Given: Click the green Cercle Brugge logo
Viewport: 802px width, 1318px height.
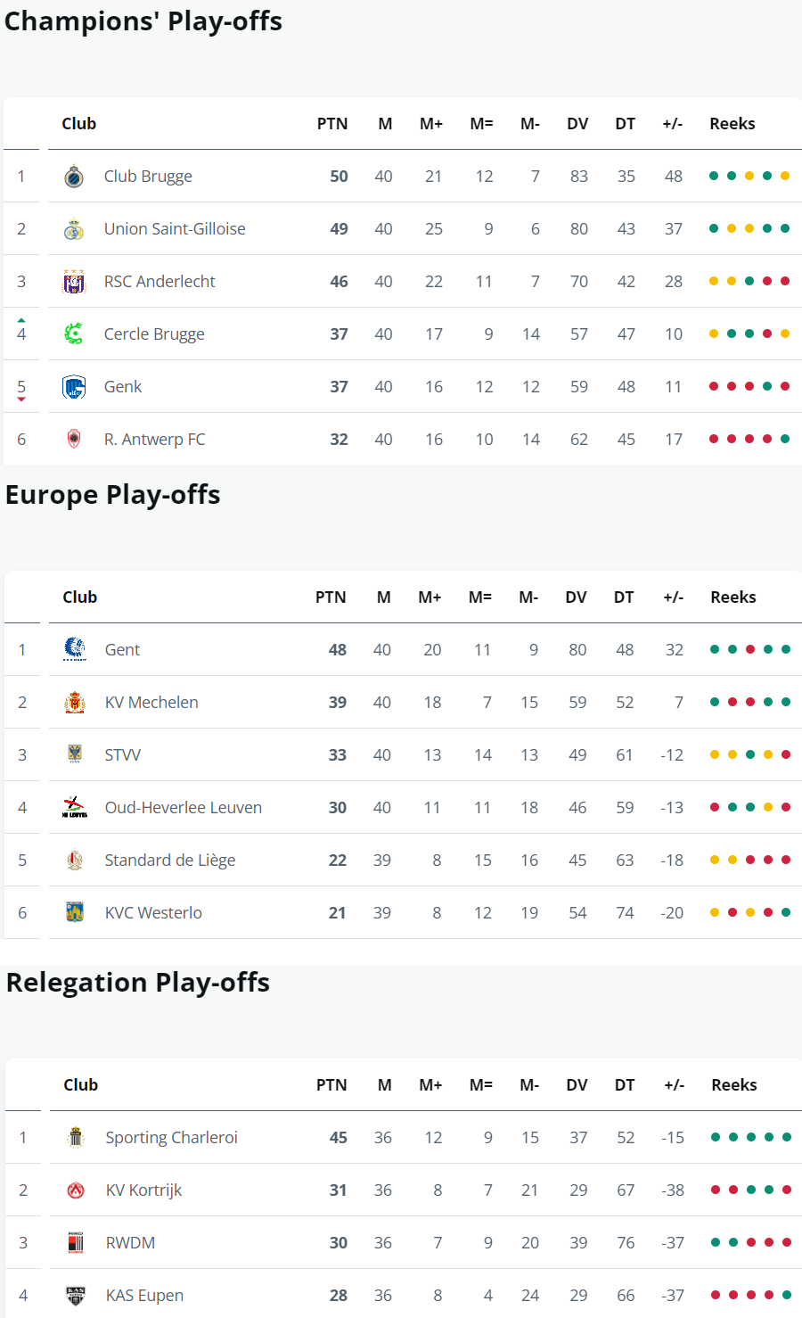Looking at the screenshot, I should [x=74, y=334].
